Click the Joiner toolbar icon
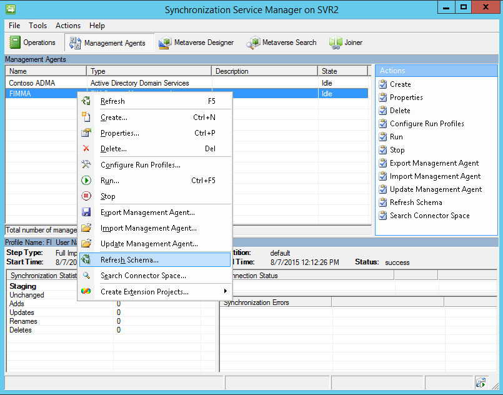This screenshot has width=503, height=395. 336,42
